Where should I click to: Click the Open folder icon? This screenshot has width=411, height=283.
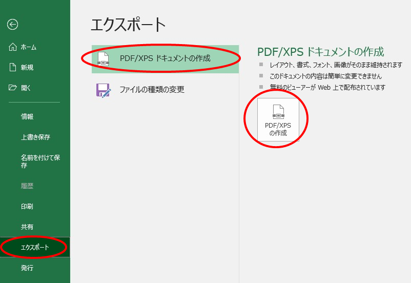[x=12, y=87]
